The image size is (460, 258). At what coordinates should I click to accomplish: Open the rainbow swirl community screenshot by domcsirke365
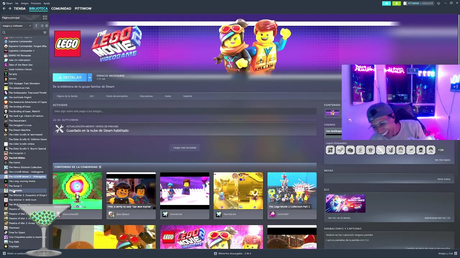[77, 191]
